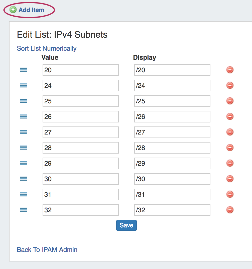Viewport: 252px width, 269px height.
Task: Click drag handle for the 20 row
Action: (24, 70)
